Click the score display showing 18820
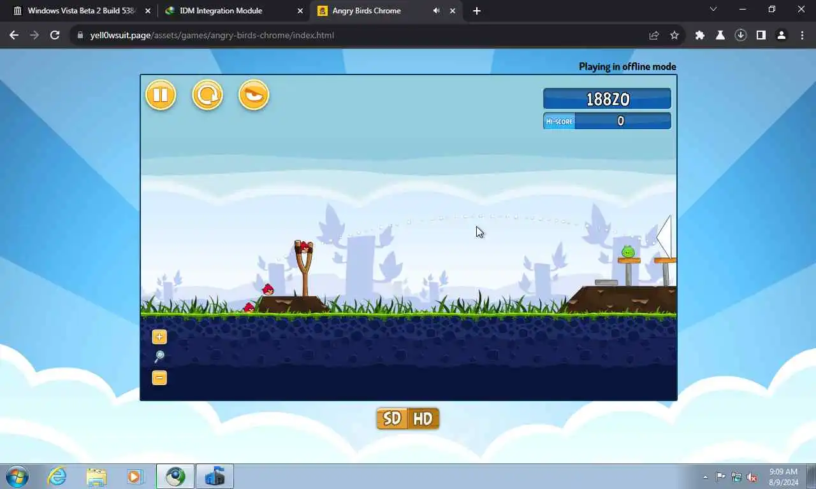The height and width of the screenshot is (489, 816). click(x=607, y=99)
